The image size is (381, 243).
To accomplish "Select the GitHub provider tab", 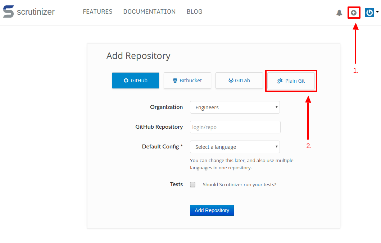I will click(136, 81).
